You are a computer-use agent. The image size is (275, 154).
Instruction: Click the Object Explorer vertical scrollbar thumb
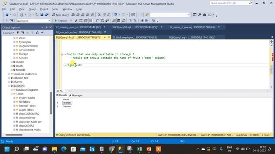coord(51,103)
